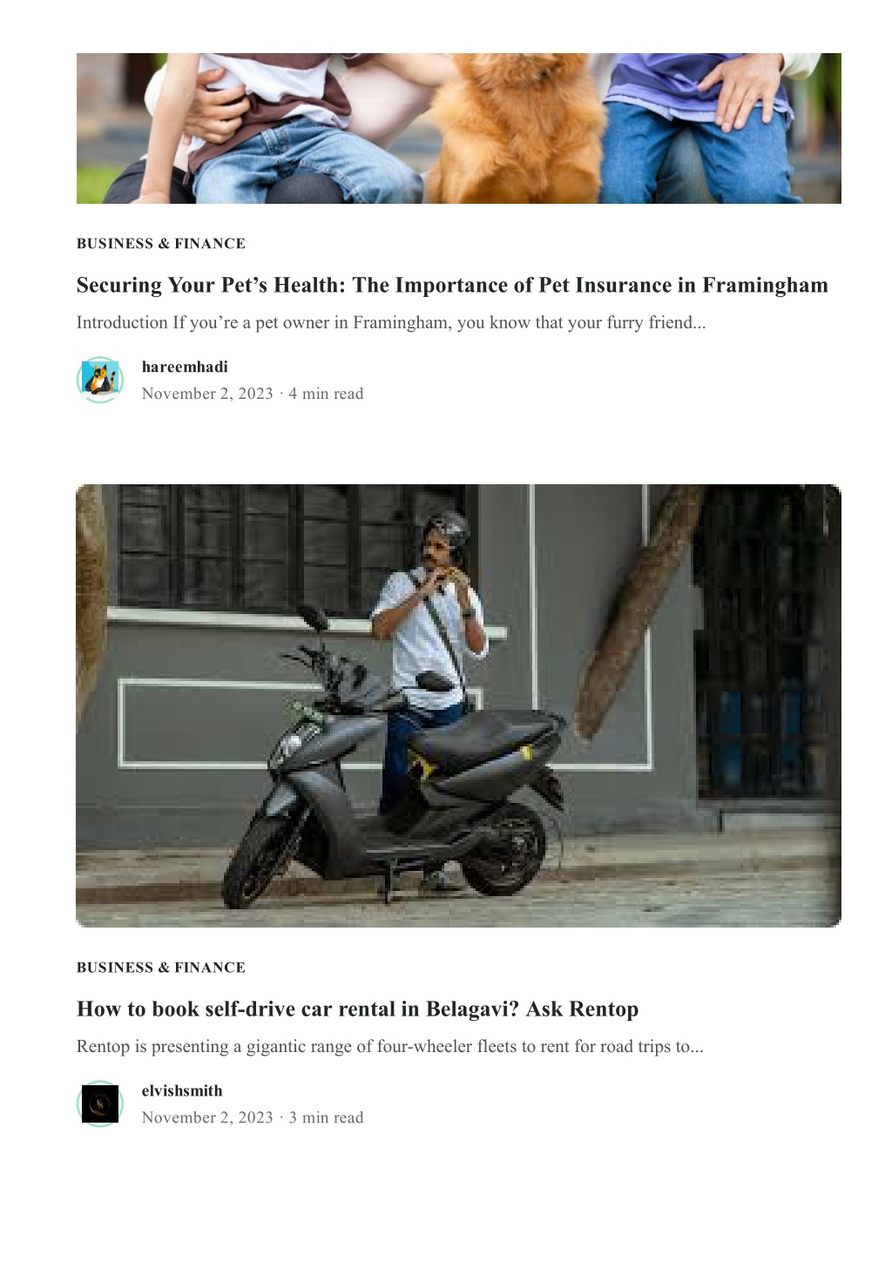Click the '4 min read' label
This screenshot has height=1262, width=892.
[326, 394]
